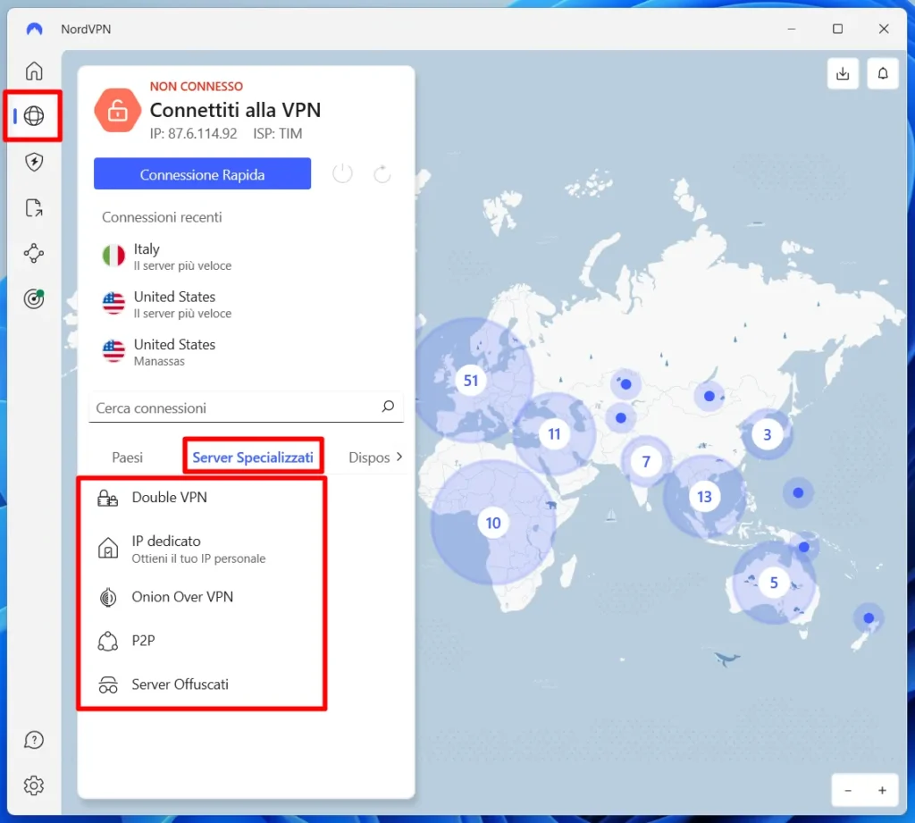Open Threat Protection shield icon
915x823 pixels.
coord(34,162)
